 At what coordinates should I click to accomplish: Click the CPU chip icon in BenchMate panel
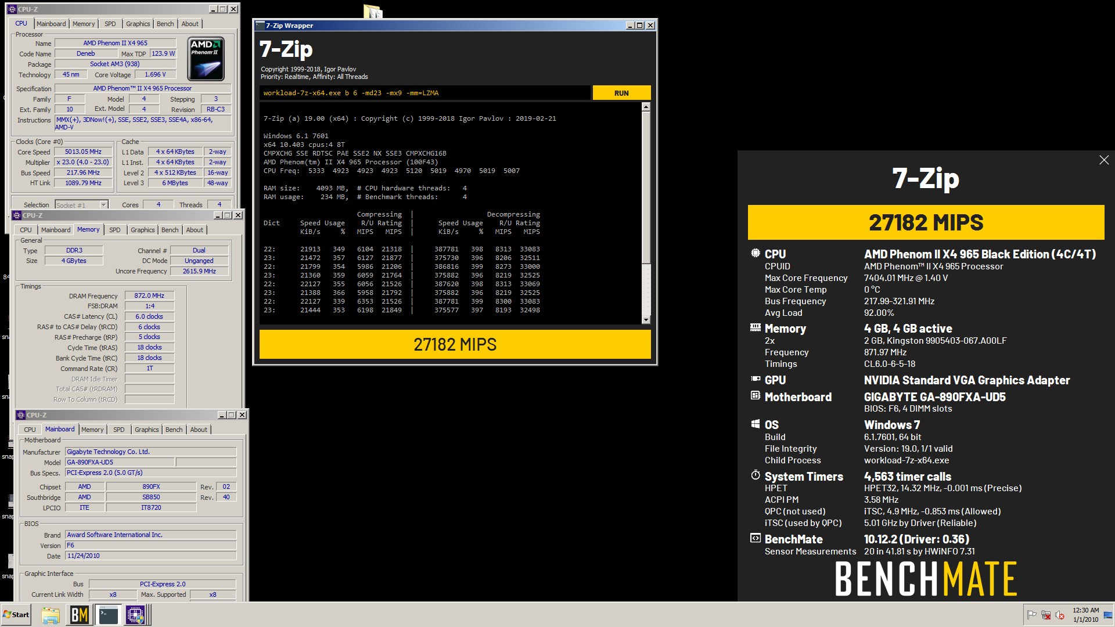click(756, 253)
